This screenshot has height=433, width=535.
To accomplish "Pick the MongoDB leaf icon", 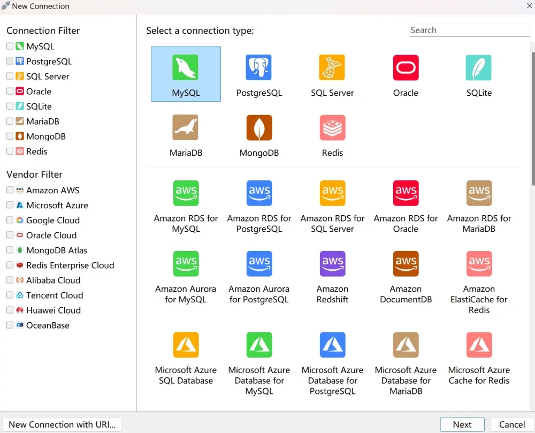I will pos(259,127).
